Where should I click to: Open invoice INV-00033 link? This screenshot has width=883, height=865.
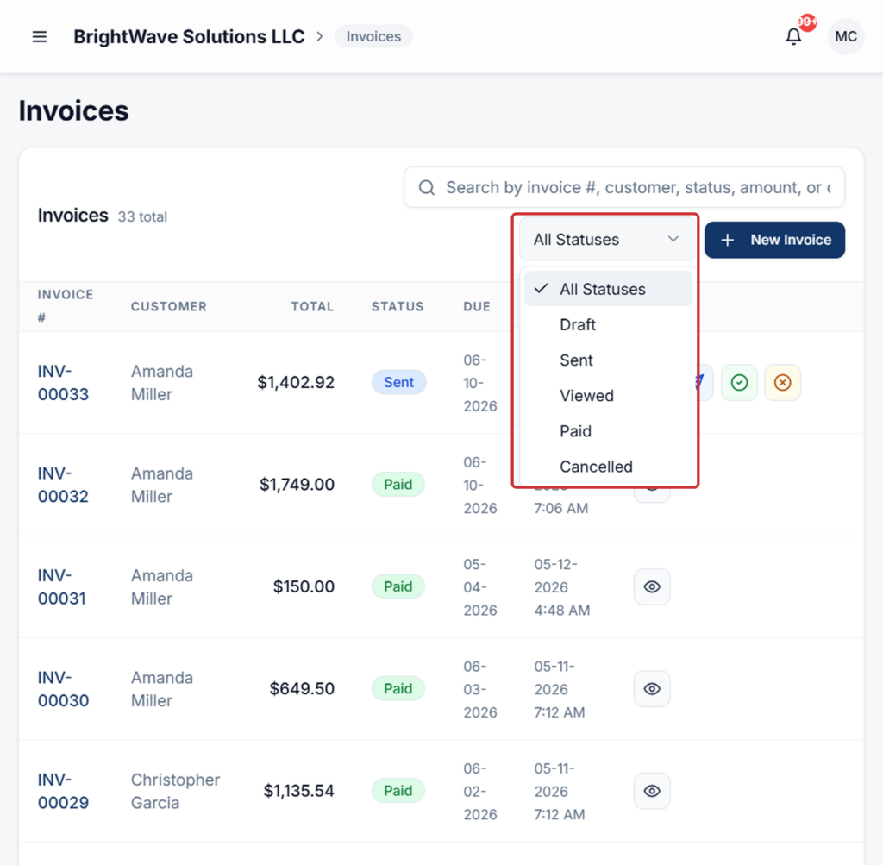coord(63,383)
